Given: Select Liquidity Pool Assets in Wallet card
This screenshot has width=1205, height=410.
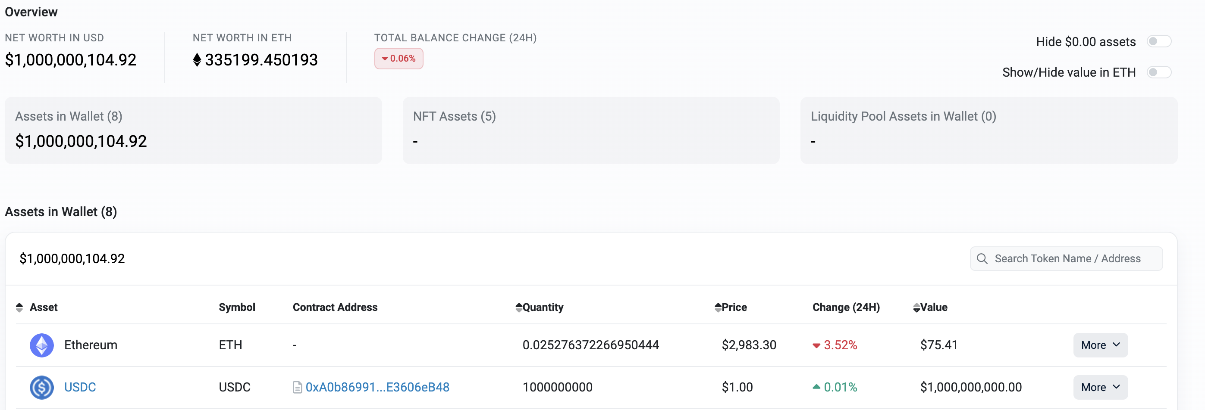Looking at the screenshot, I should pyautogui.click(x=988, y=130).
